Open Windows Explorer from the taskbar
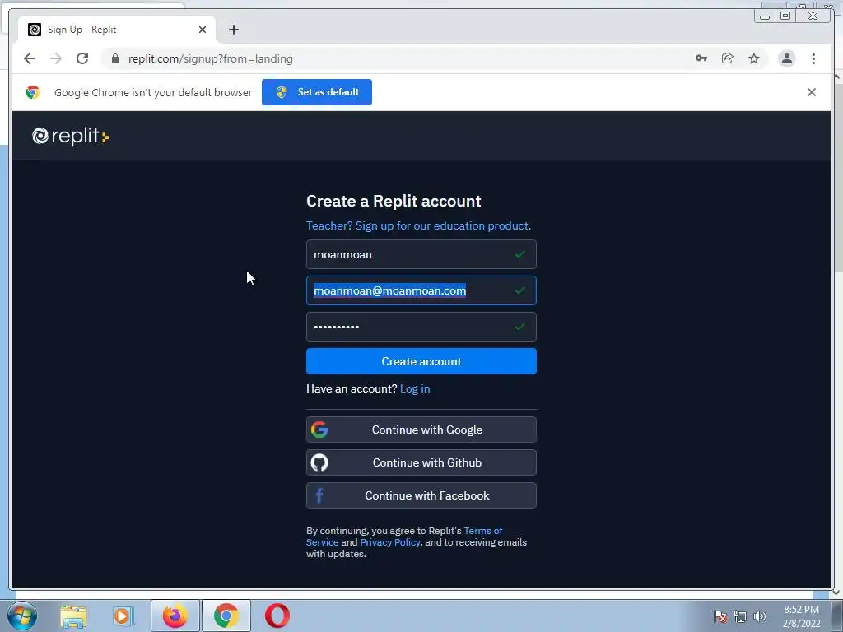 (x=73, y=616)
